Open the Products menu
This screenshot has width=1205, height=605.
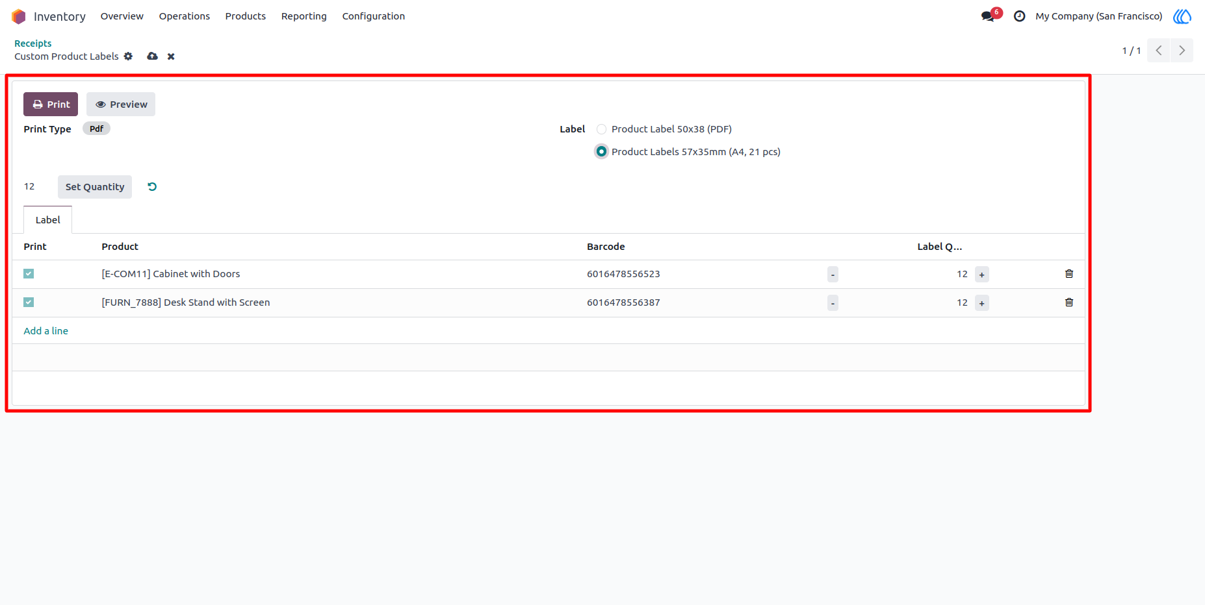pyautogui.click(x=246, y=16)
